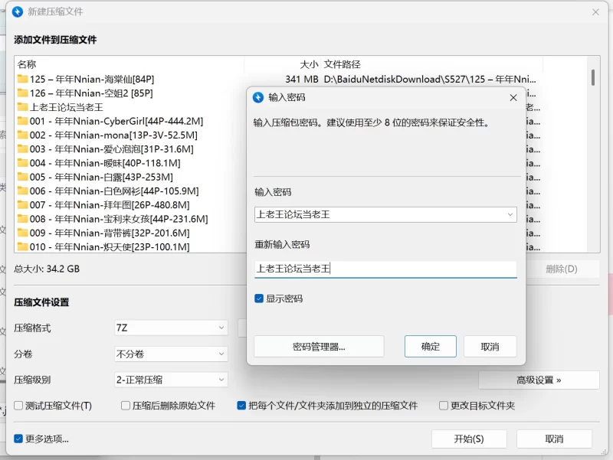Toggle 压缩后删除原始文件 checkbox

coord(126,406)
